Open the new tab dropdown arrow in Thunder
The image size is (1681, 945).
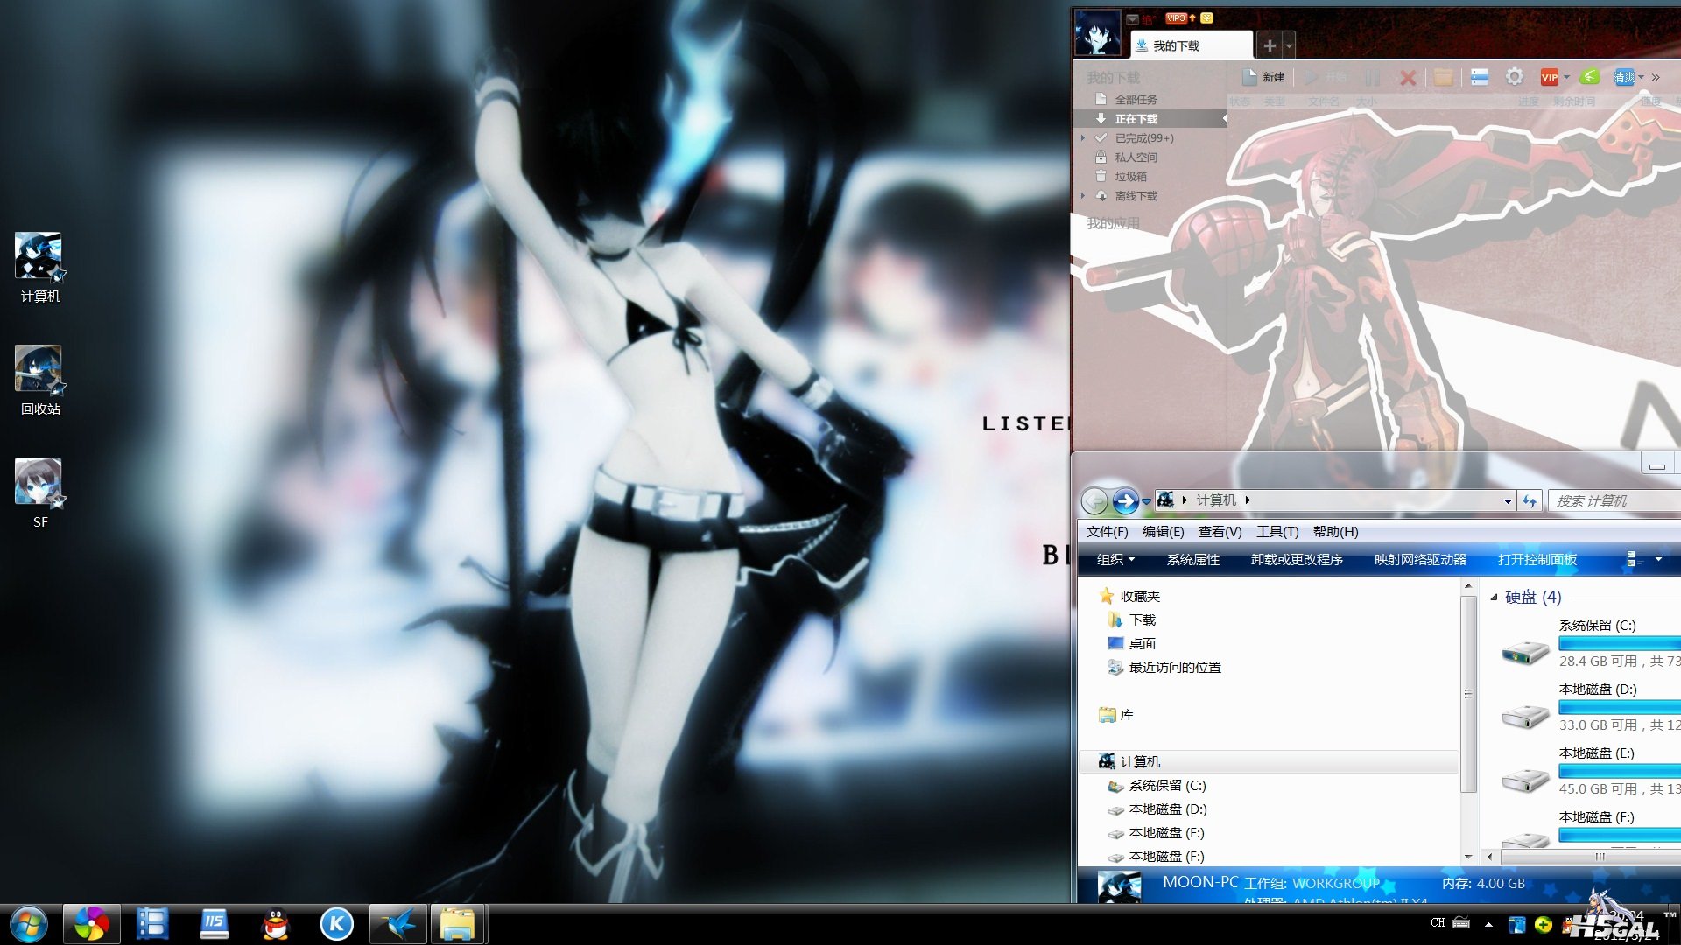coord(1289,45)
